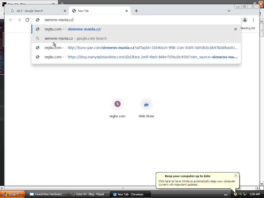
Task: Close the 'New Tab' tab
Action: point(127,11)
